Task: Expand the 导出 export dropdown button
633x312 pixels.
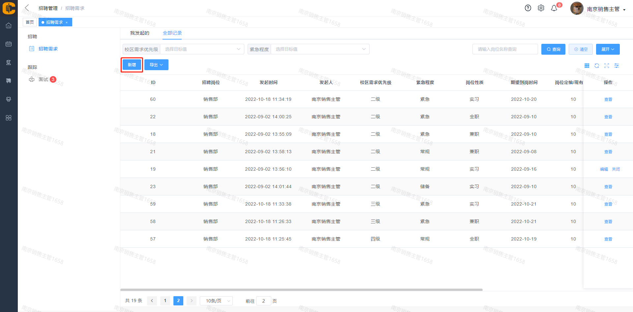Action: point(156,65)
